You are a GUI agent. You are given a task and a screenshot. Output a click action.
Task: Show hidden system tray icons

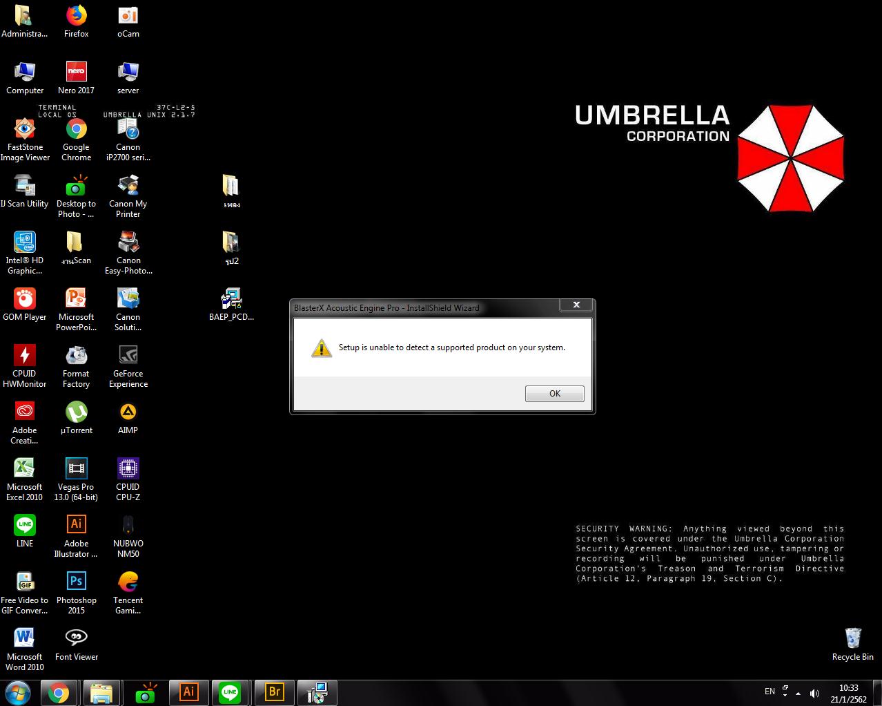click(798, 693)
